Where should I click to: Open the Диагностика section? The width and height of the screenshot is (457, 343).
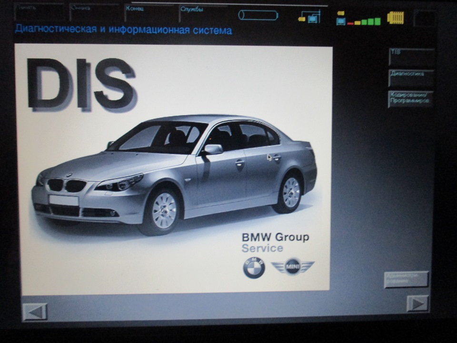click(411, 78)
